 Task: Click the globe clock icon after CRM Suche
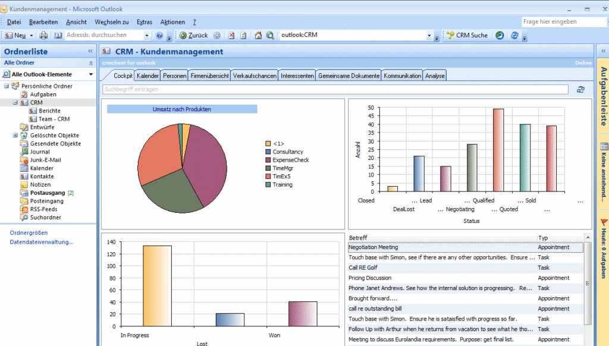coord(500,35)
